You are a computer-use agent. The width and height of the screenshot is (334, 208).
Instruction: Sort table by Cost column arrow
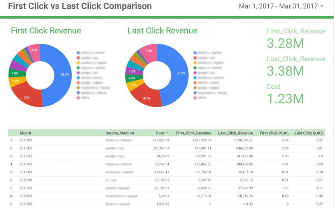tap(167, 133)
